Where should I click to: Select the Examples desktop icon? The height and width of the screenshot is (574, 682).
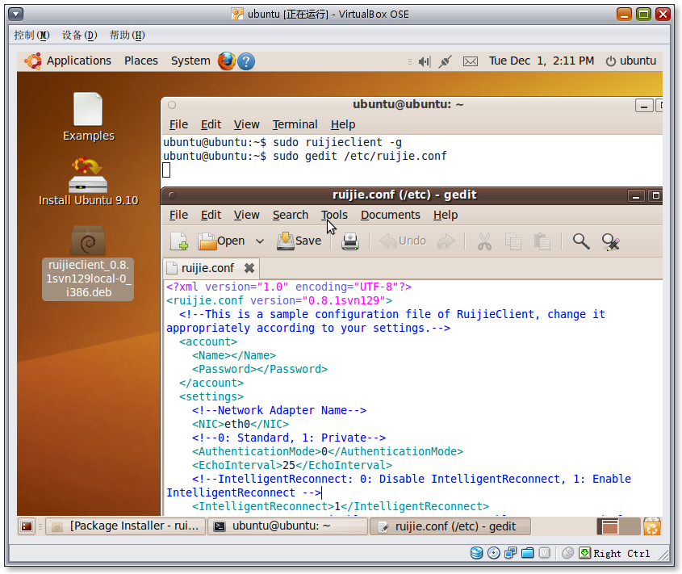tap(88, 118)
